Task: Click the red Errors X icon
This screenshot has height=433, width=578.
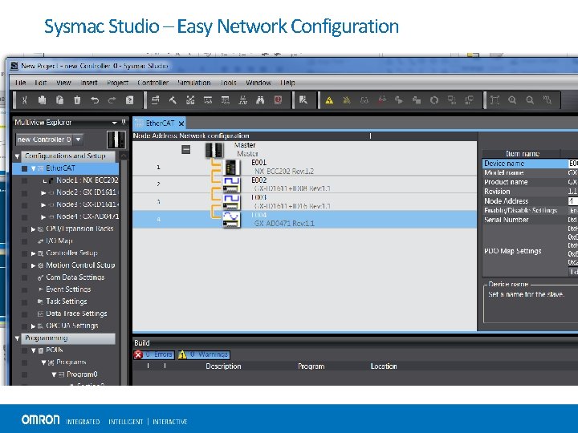Action: pos(138,354)
